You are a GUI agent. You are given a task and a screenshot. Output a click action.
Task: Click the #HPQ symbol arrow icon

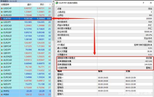[2, 91]
